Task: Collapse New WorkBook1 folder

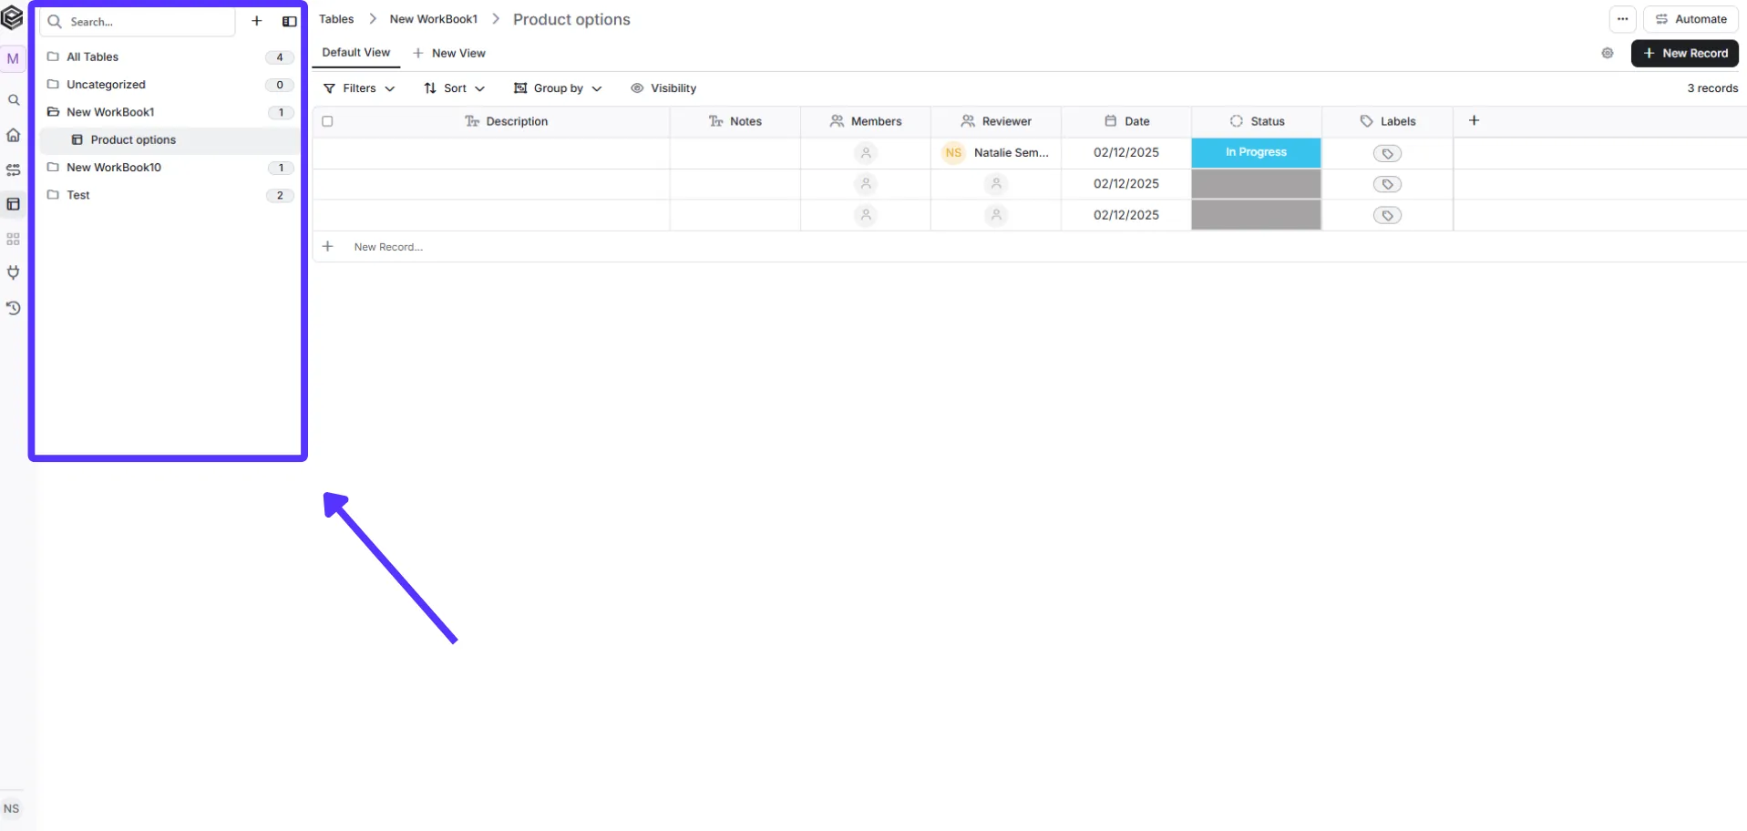Action: (170, 112)
